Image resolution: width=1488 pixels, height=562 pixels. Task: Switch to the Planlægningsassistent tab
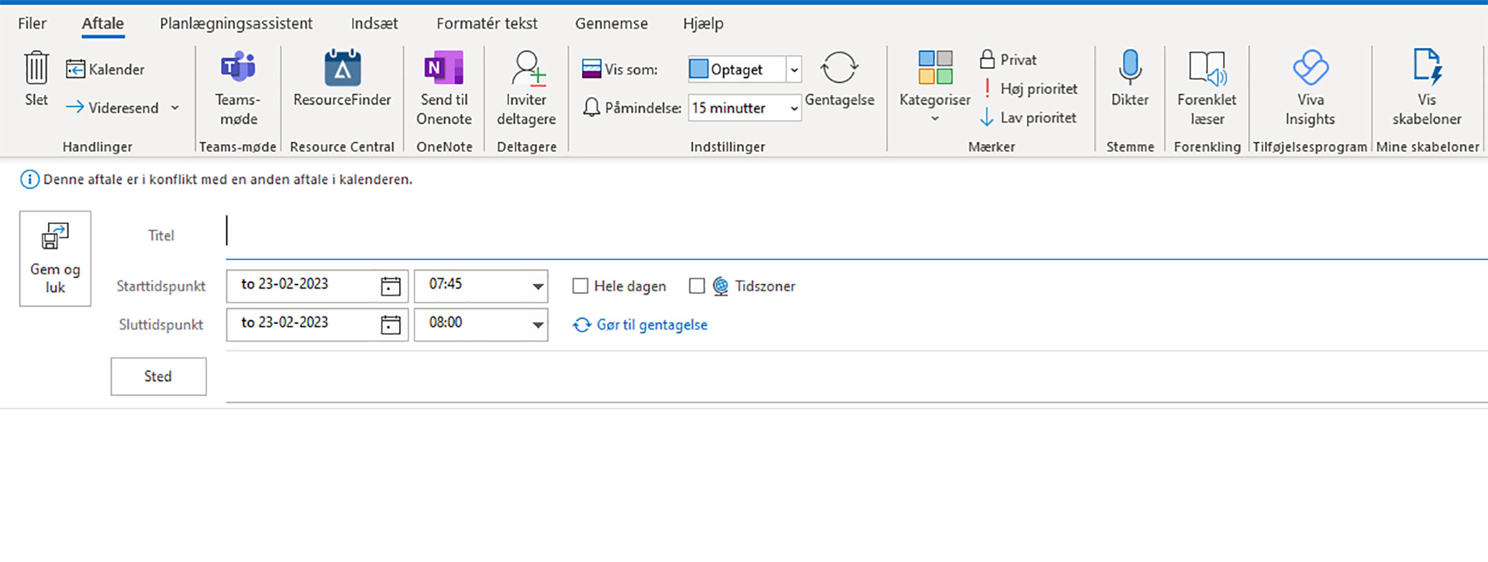[236, 23]
